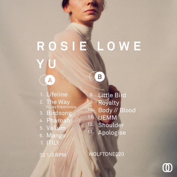This screenshot has height=177, width=177.
Task: Select Little Bird on side B
Action: pos(112,95)
